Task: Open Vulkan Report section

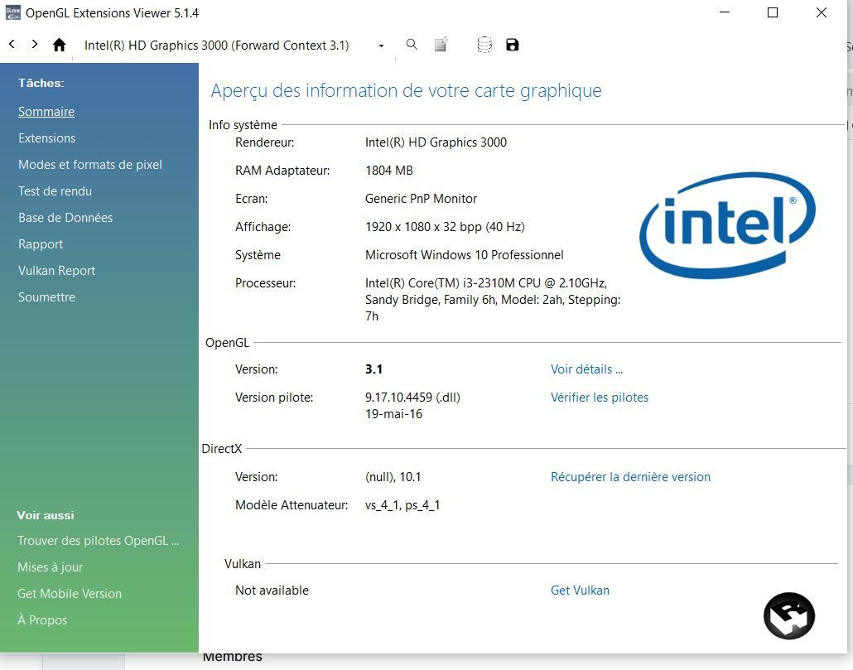Action: coord(56,271)
